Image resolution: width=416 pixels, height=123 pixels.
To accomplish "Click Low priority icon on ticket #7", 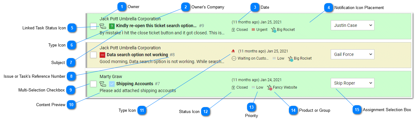I will tap(253, 87).
